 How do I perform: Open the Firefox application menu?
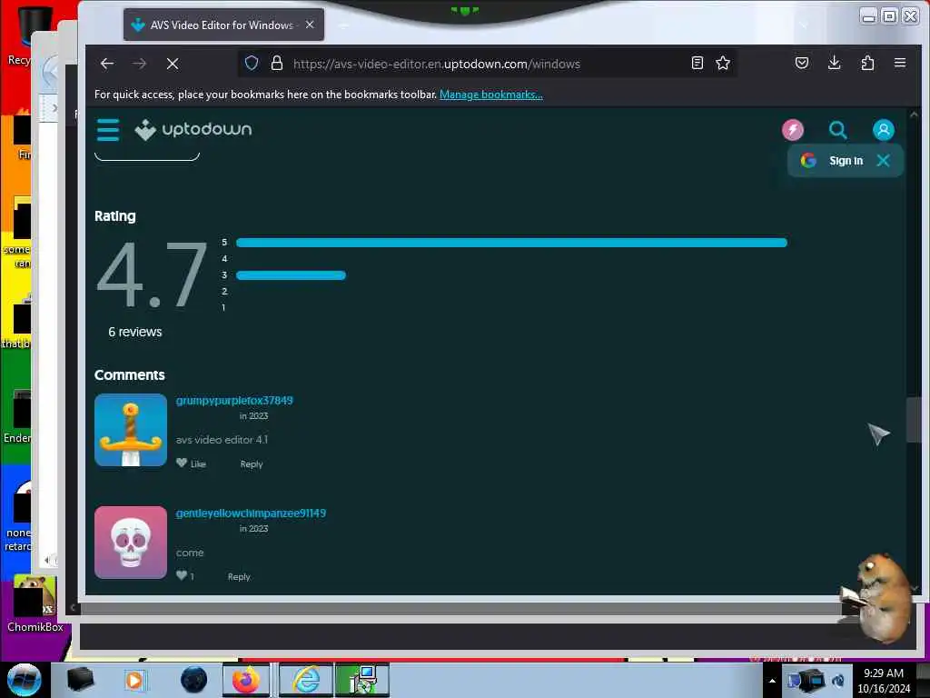900,63
